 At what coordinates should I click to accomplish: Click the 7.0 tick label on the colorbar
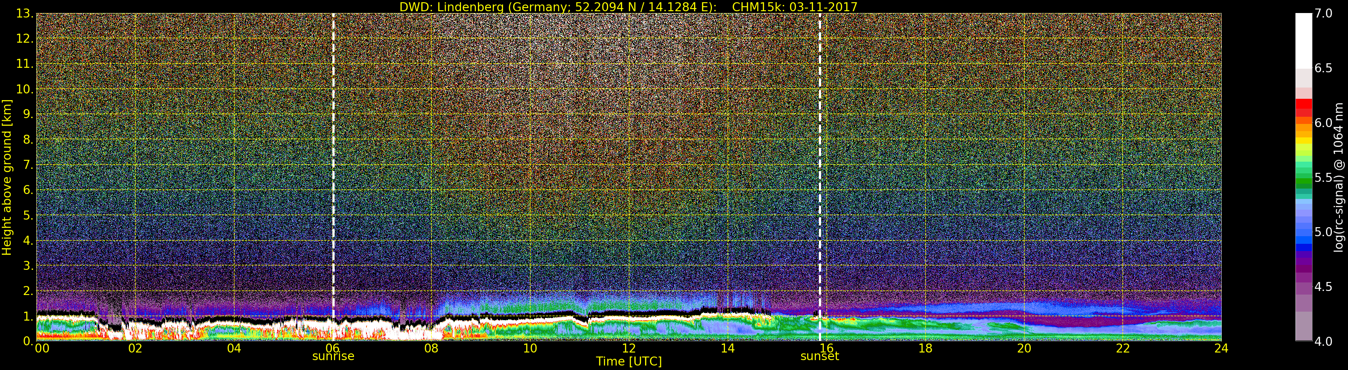tap(1323, 13)
